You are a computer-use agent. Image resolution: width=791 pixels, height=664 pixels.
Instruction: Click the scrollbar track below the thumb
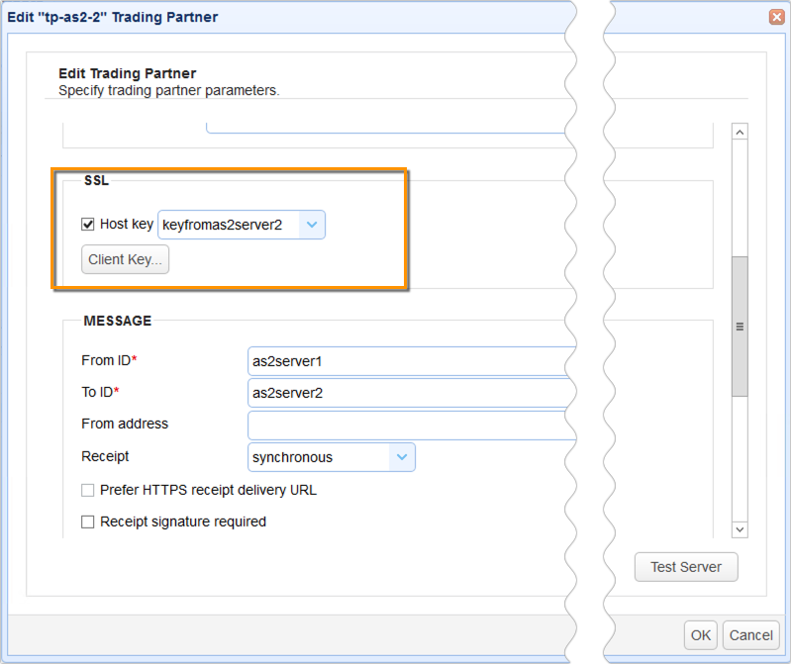pos(740,455)
